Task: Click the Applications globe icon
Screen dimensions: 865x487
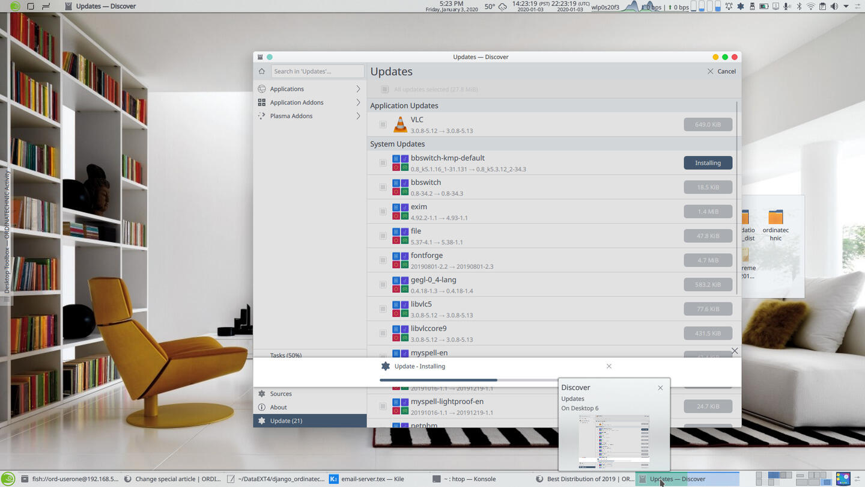Action: [261, 89]
